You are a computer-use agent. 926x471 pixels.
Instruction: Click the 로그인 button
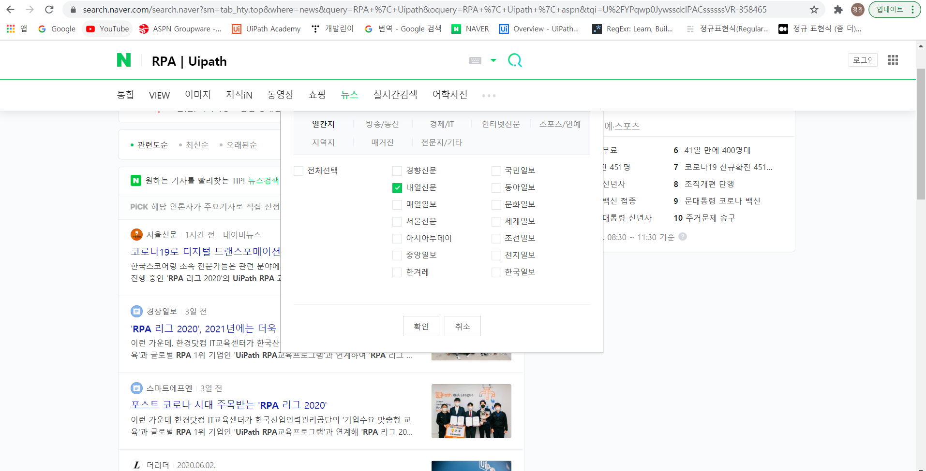(863, 60)
